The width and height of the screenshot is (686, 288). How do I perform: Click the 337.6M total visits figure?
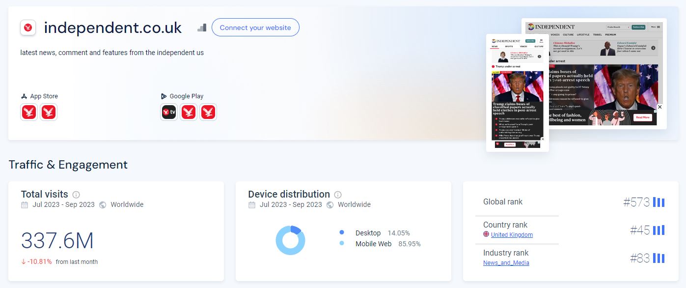tap(57, 241)
